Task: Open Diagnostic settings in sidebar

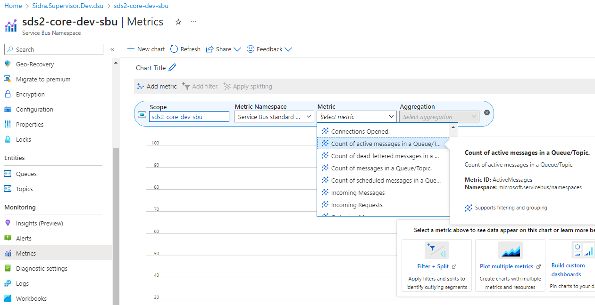Action: click(x=42, y=268)
